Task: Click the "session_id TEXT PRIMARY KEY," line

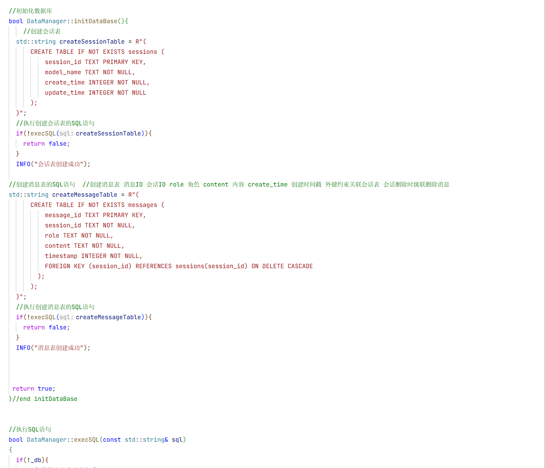Action: 95,62
